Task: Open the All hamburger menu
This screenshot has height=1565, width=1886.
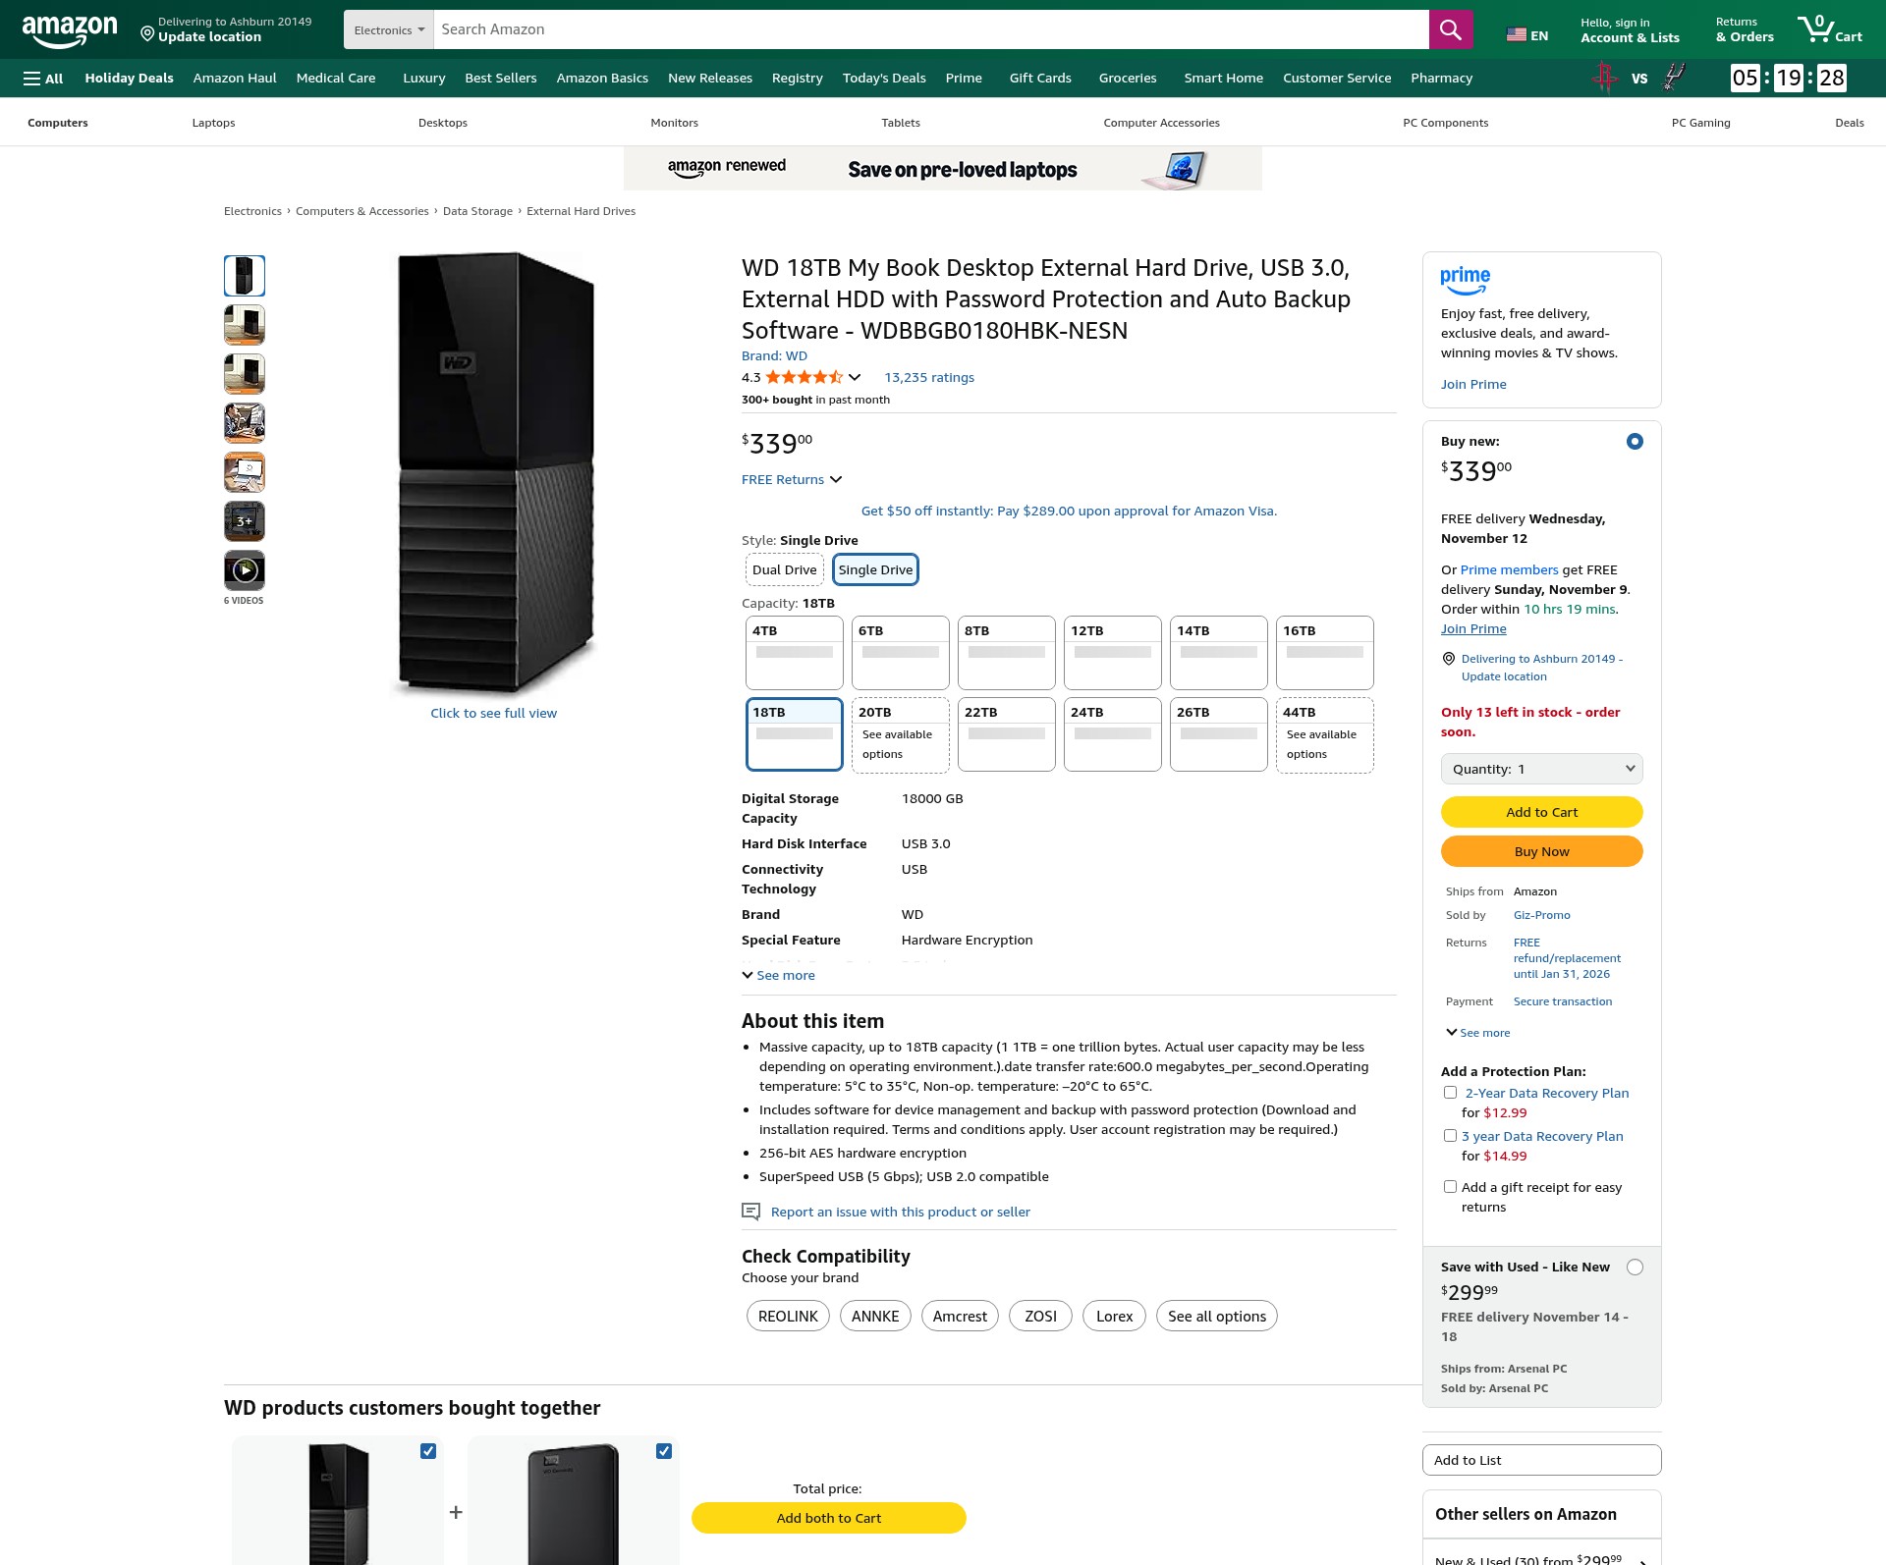Action: (x=43, y=79)
